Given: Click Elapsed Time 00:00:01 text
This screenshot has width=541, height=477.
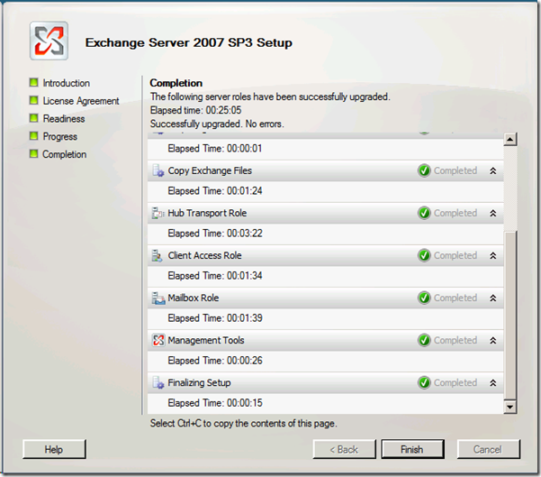Looking at the screenshot, I should click(215, 149).
